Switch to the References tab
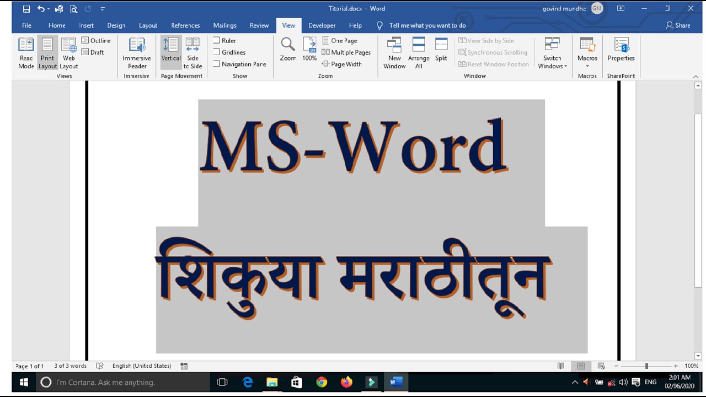Viewport: 706px width, 397px height. coord(185,25)
